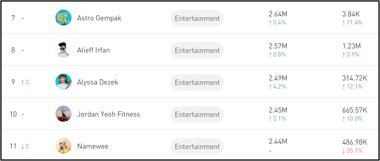
Task: Go to Alyssa Dezek channel page
Action: tap(98, 82)
